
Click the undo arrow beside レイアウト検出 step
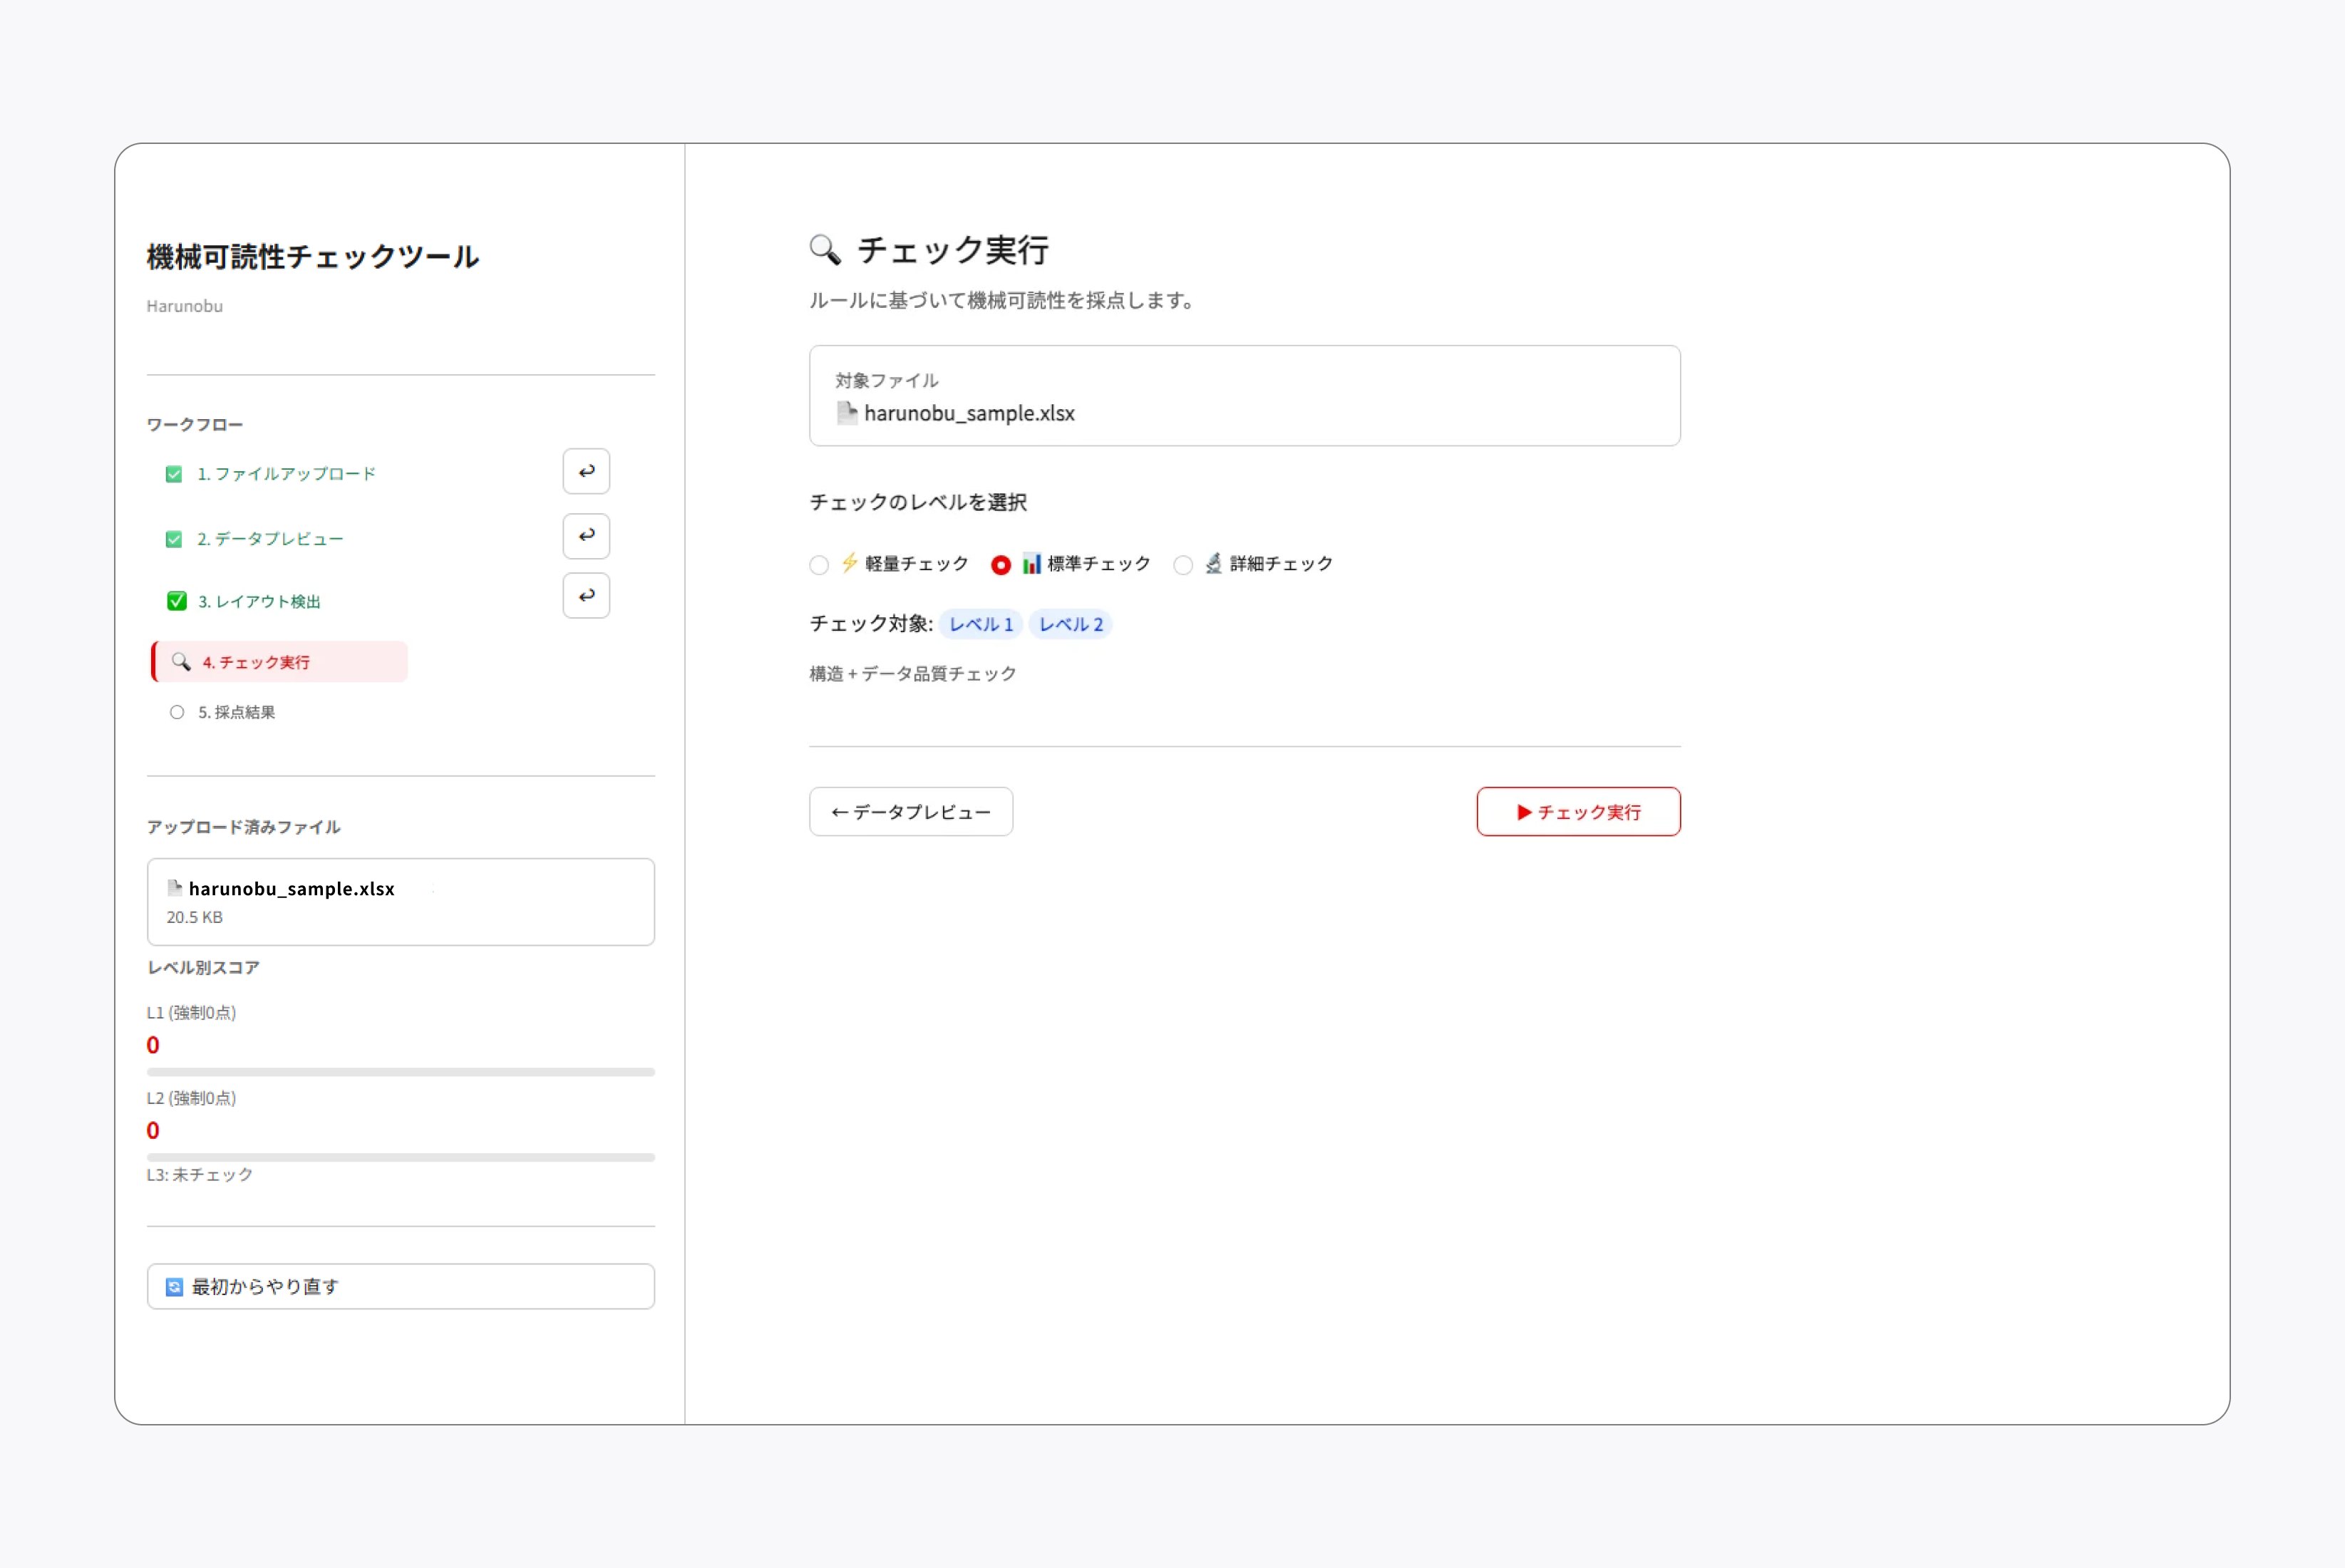(586, 595)
